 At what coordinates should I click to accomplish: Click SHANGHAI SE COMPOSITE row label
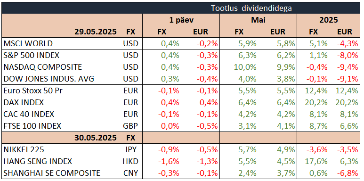[x=52, y=173]
